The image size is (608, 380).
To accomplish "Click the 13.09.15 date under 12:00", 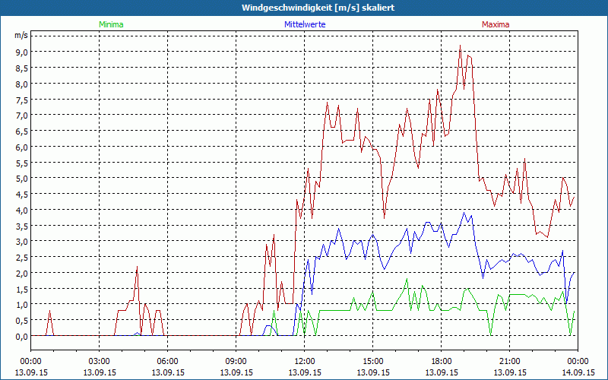I will point(305,372).
